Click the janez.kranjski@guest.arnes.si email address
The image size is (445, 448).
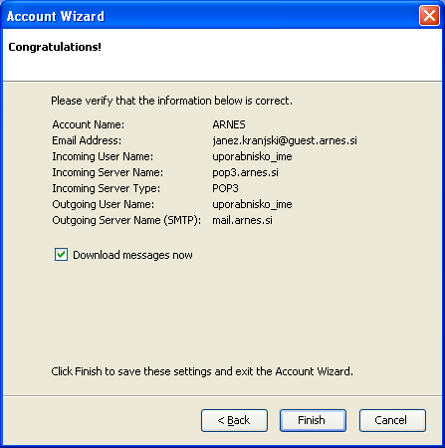[x=285, y=140]
